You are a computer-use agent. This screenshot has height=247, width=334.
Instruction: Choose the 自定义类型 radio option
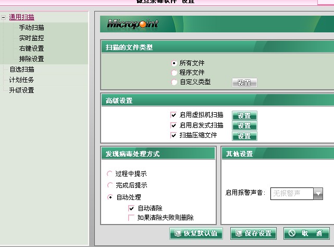tap(174, 82)
